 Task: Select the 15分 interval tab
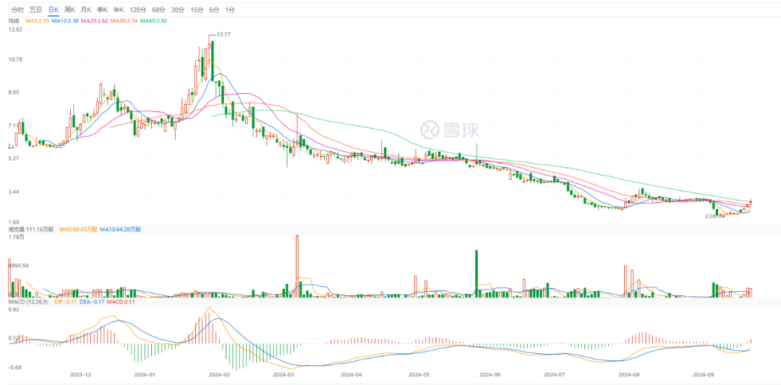[196, 10]
